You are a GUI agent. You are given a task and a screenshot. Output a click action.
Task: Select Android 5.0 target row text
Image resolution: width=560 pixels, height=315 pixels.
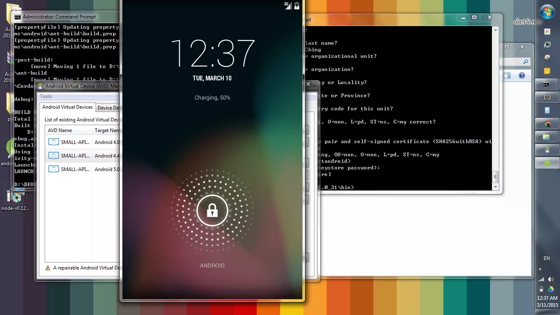tap(107, 169)
